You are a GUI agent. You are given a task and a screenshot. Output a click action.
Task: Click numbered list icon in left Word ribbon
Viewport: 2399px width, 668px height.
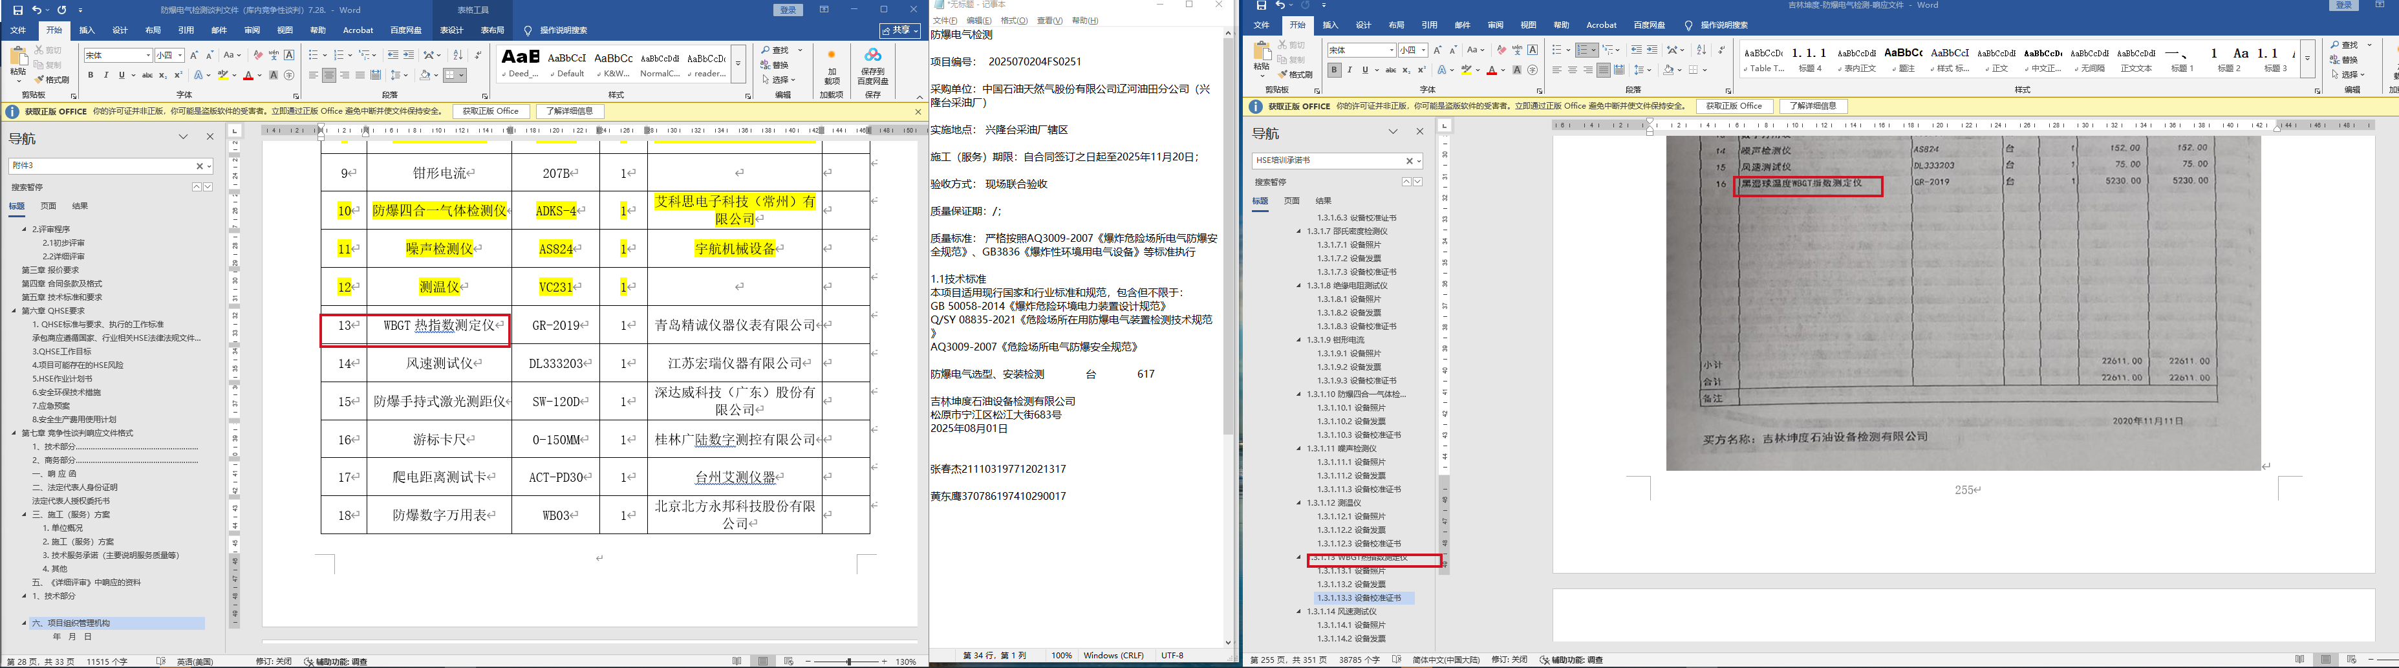(x=339, y=55)
